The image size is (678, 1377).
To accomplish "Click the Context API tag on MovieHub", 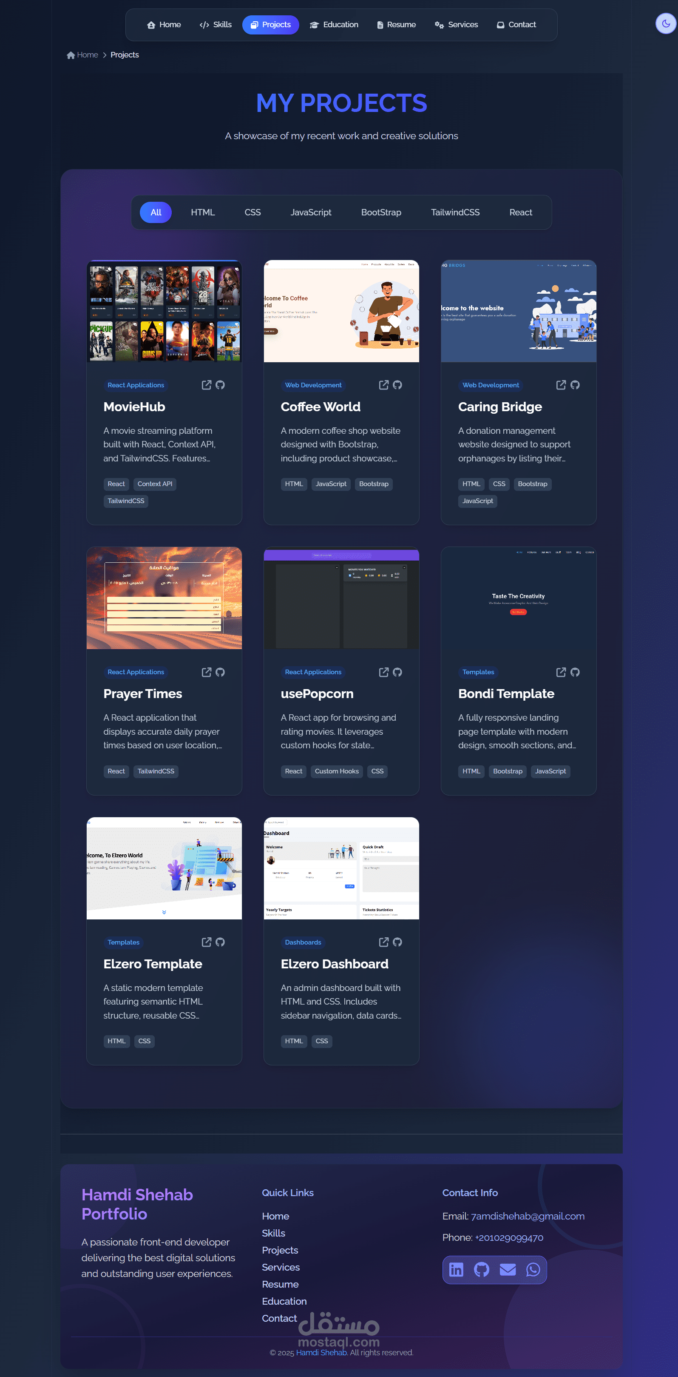I will (x=155, y=484).
